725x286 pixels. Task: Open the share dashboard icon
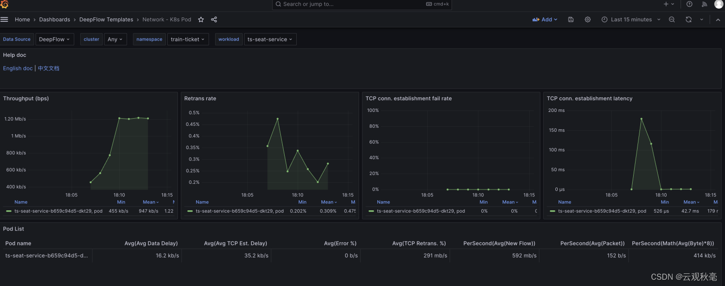coord(214,20)
